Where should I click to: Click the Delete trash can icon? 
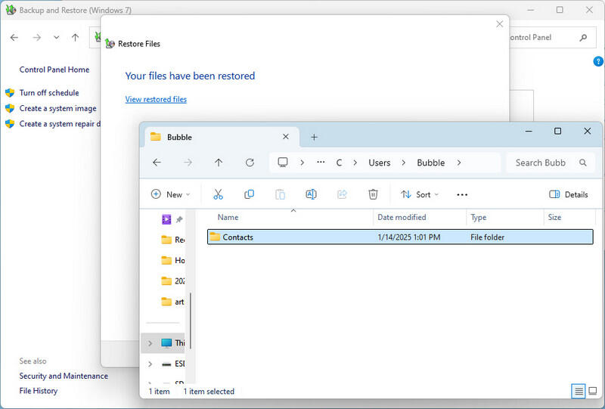click(373, 194)
